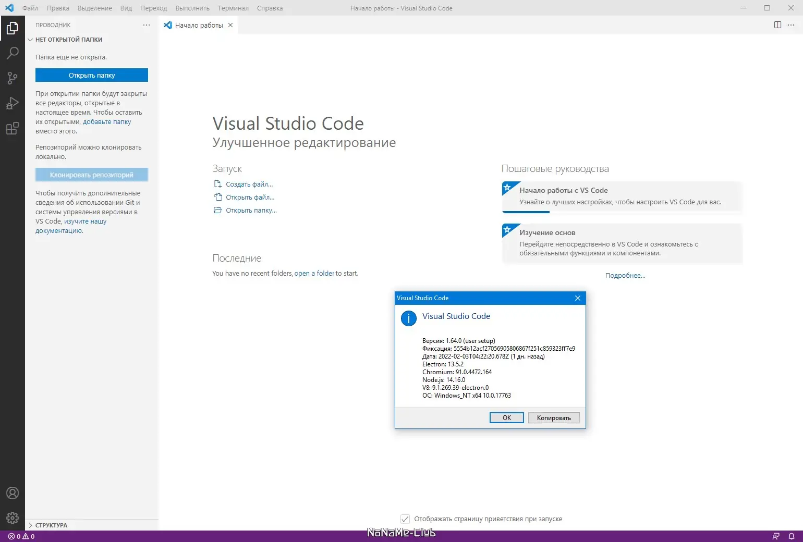Screen dimensions: 803x542
Task: Close the Начало работы tab
Action: coord(230,25)
